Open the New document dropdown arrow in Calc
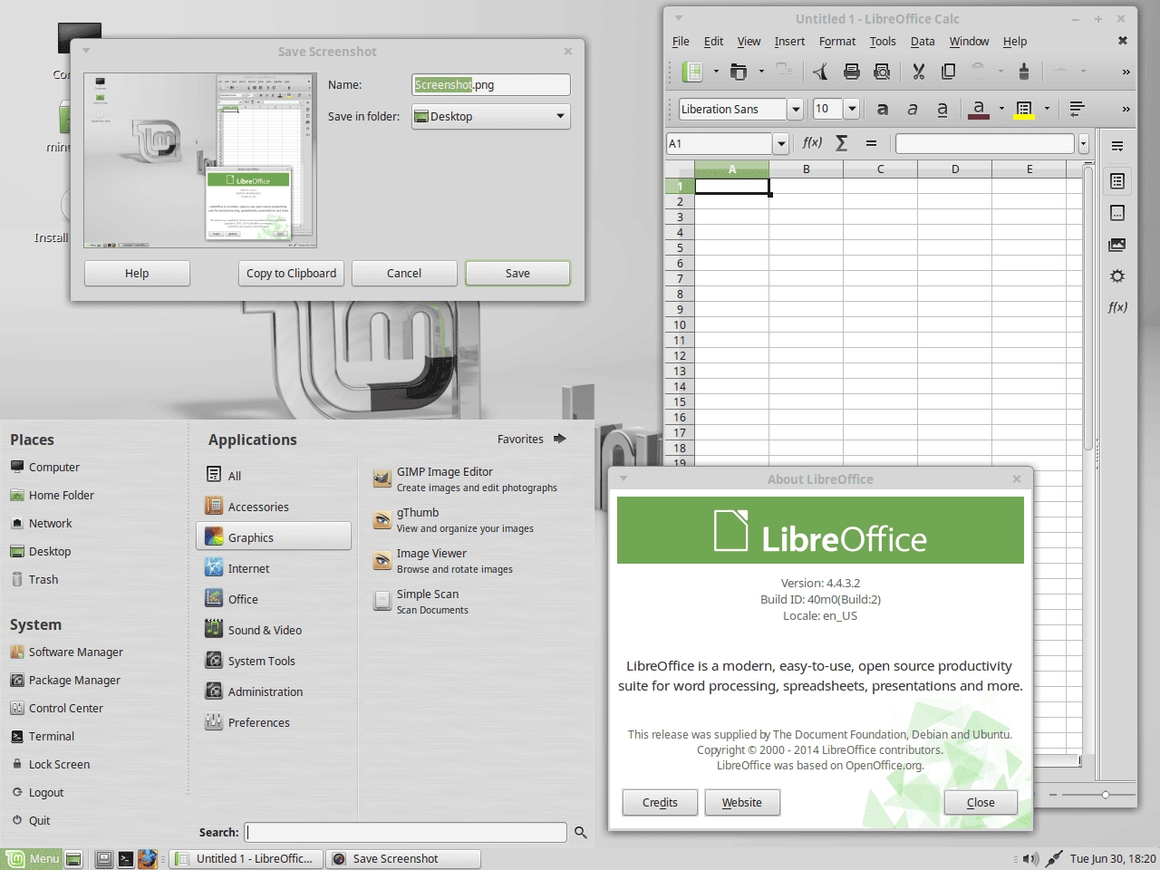The image size is (1160, 870). click(x=716, y=71)
